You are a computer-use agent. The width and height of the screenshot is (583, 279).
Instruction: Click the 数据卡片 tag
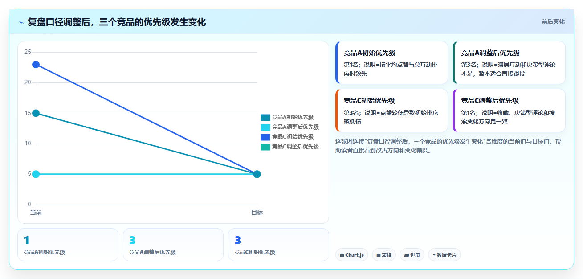click(444, 255)
